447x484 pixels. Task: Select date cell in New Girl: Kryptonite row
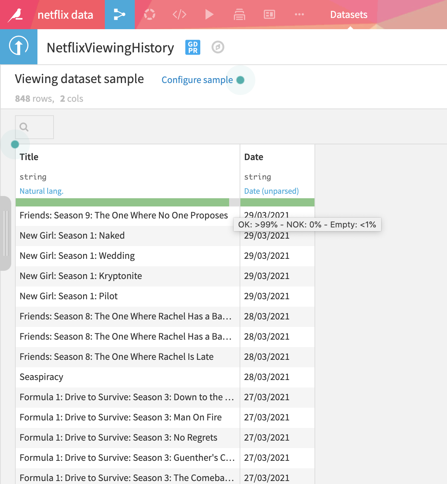(x=277, y=276)
